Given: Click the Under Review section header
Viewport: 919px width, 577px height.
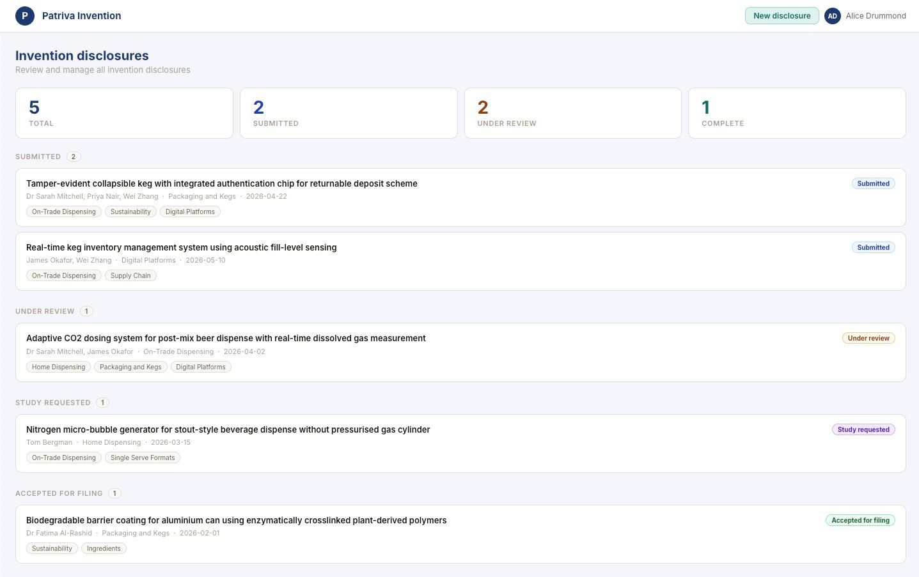Looking at the screenshot, I should click(x=45, y=311).
